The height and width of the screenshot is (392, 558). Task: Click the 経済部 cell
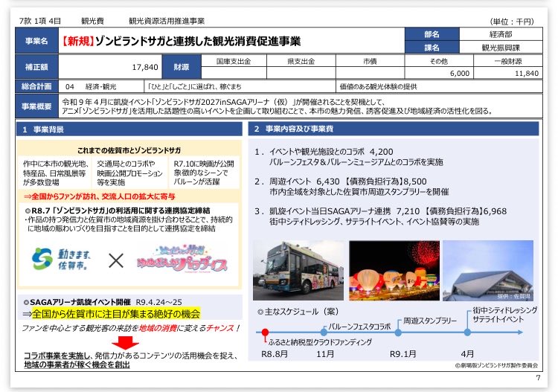[x=501, y=34]
